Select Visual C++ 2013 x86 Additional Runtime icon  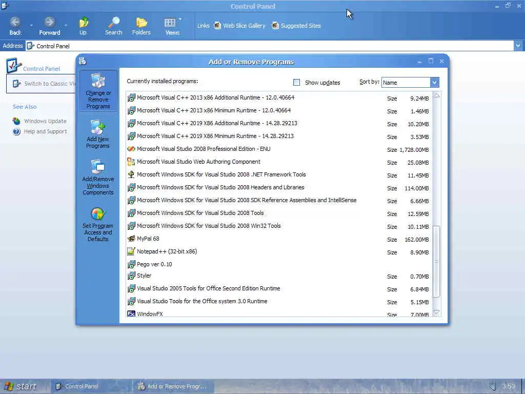131,97
